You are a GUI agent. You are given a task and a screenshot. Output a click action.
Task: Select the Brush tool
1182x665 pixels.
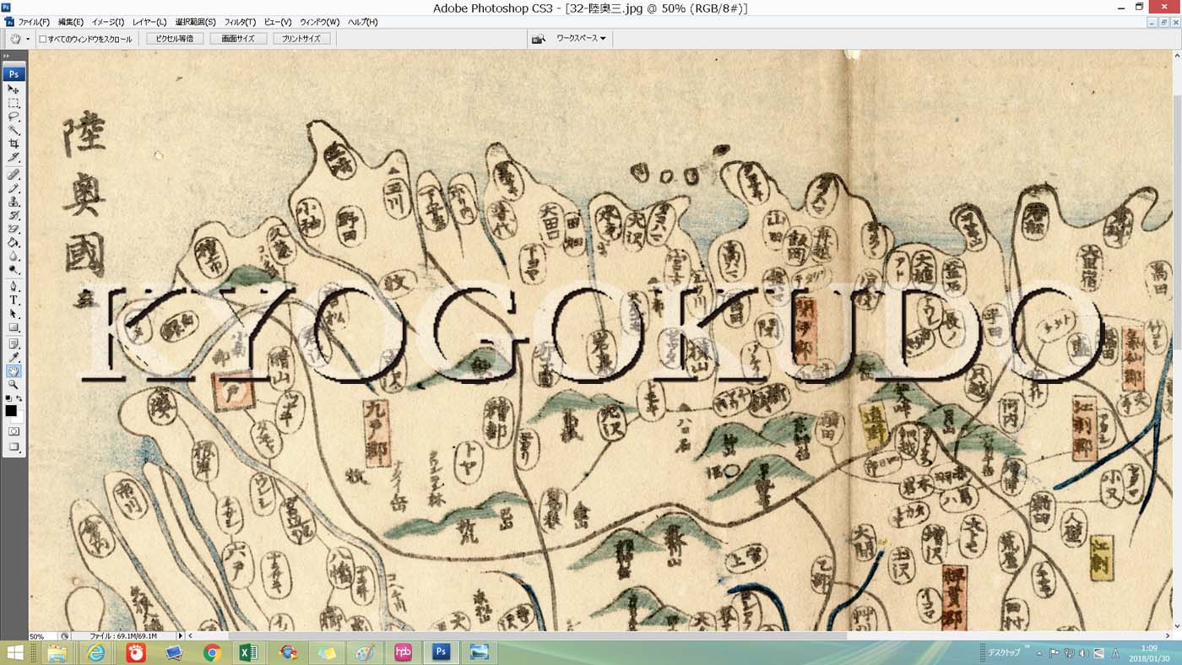14,188
